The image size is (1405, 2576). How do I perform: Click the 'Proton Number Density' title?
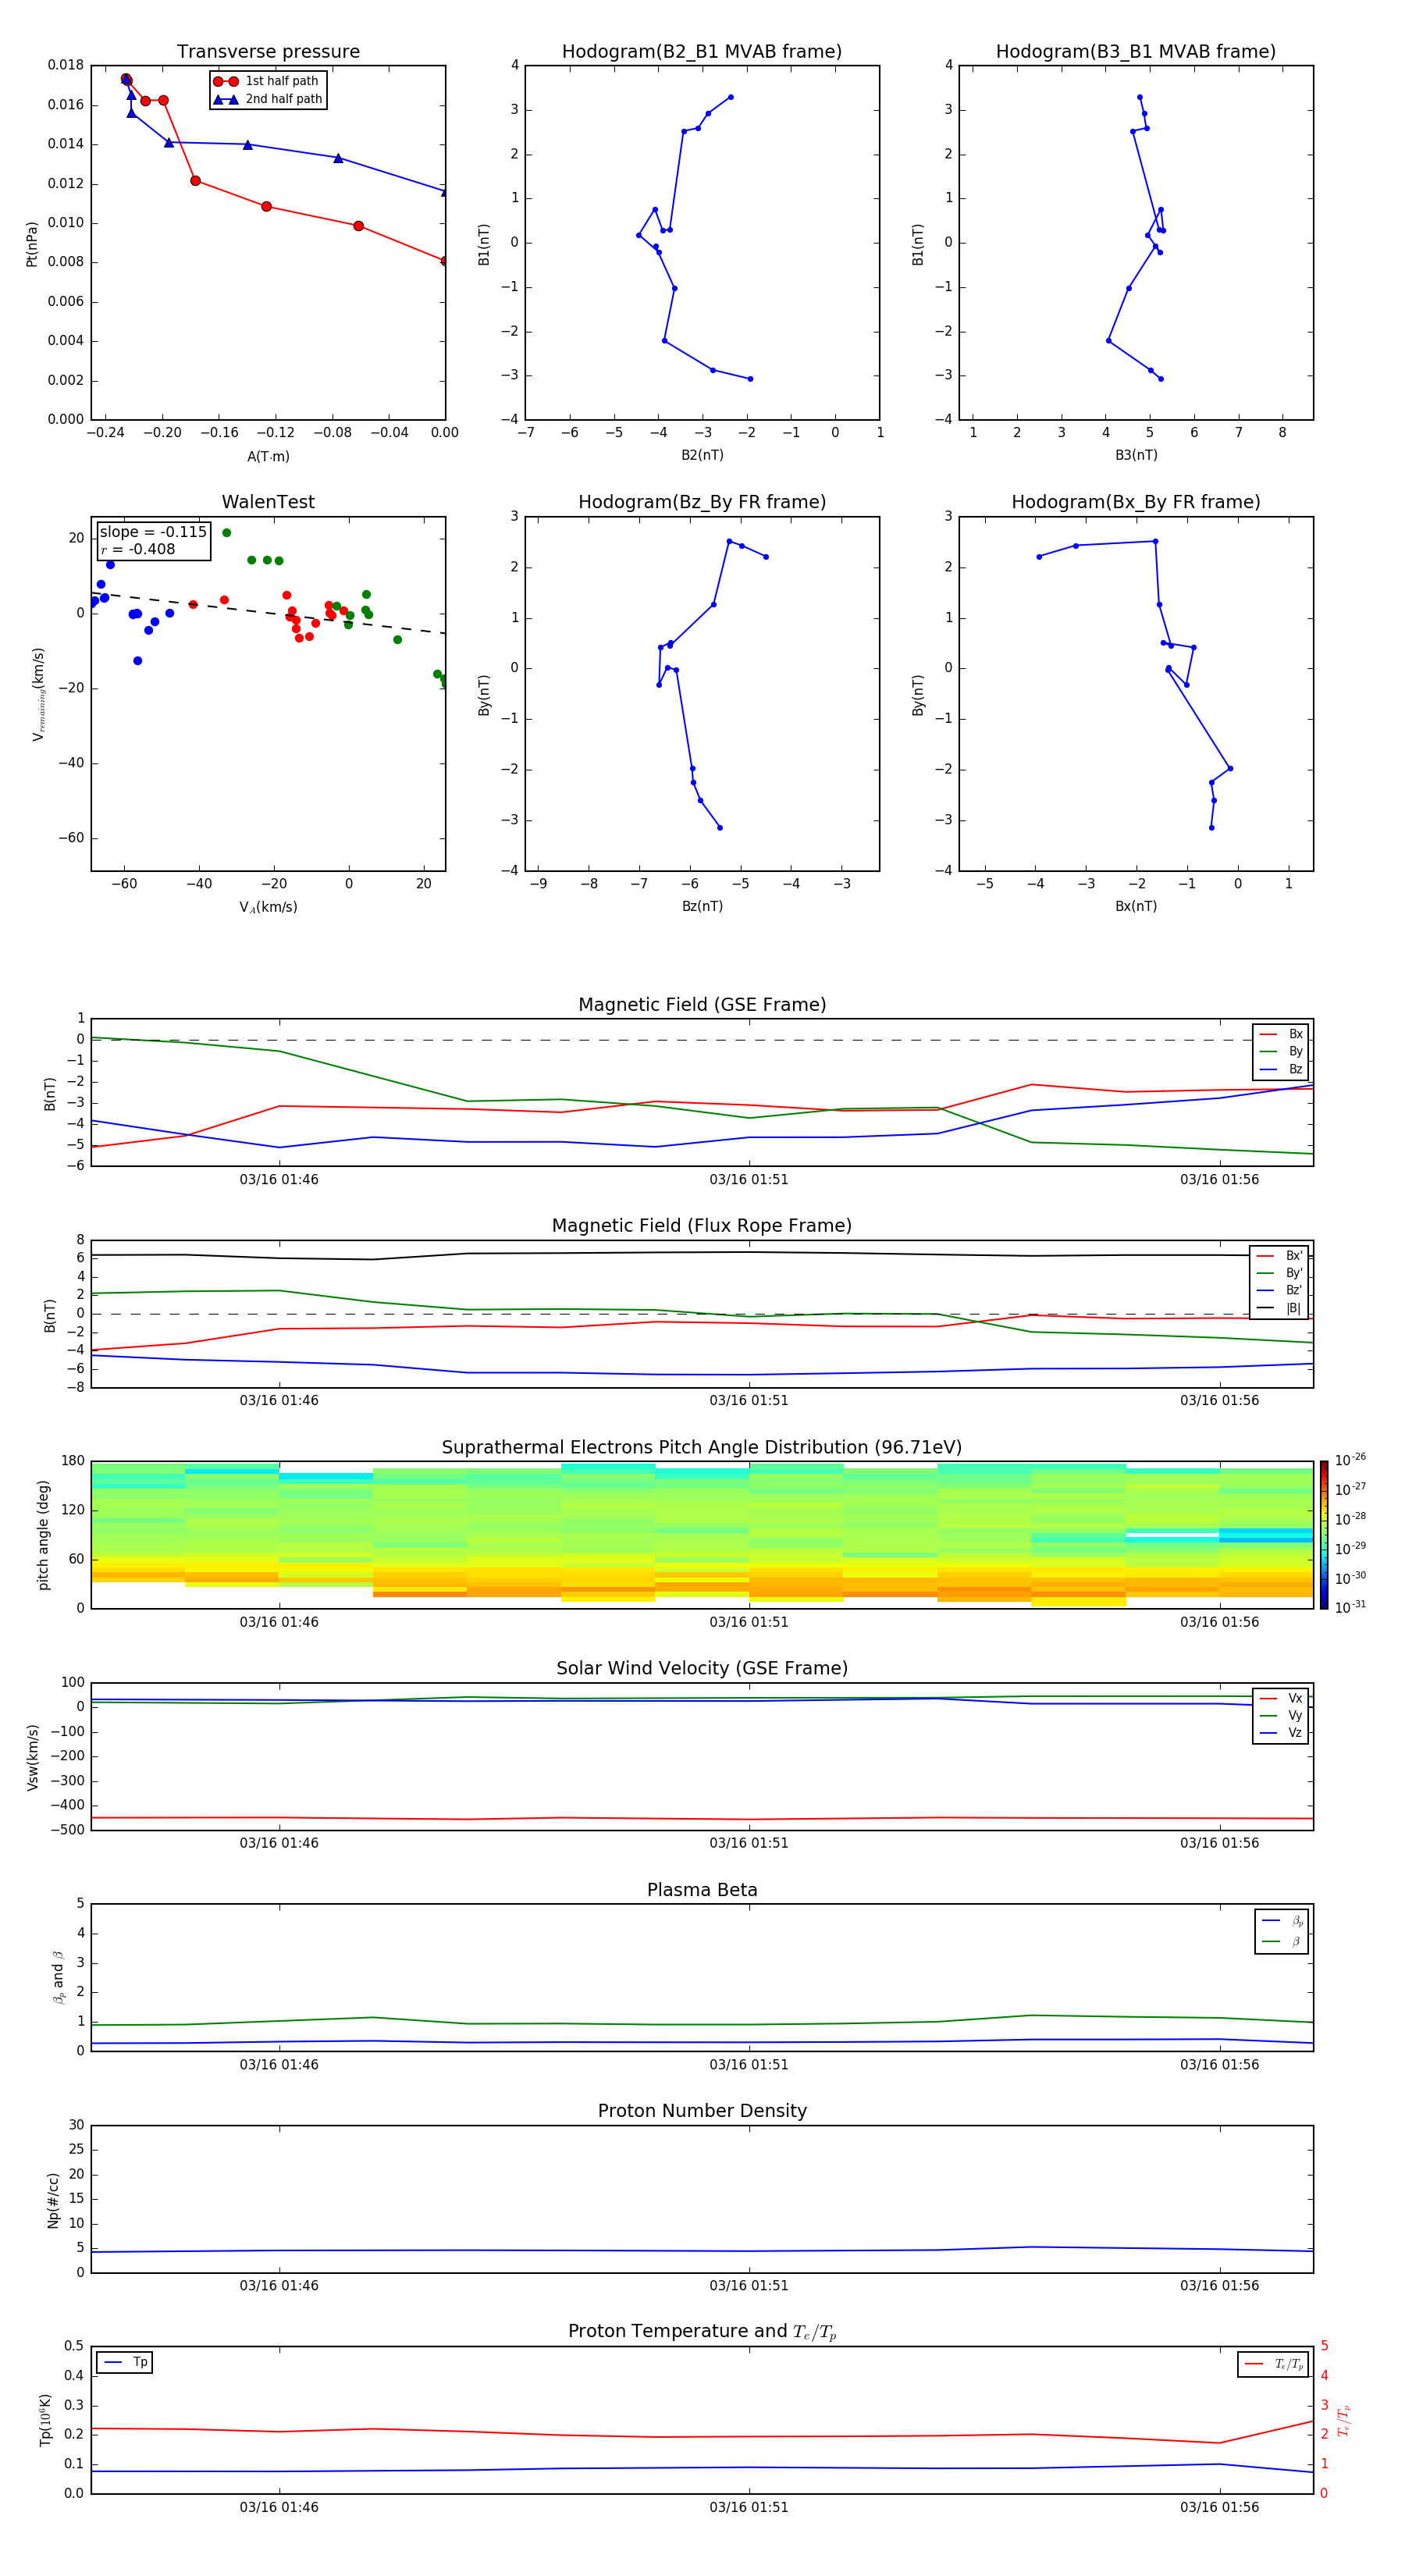click(702, 2111)
